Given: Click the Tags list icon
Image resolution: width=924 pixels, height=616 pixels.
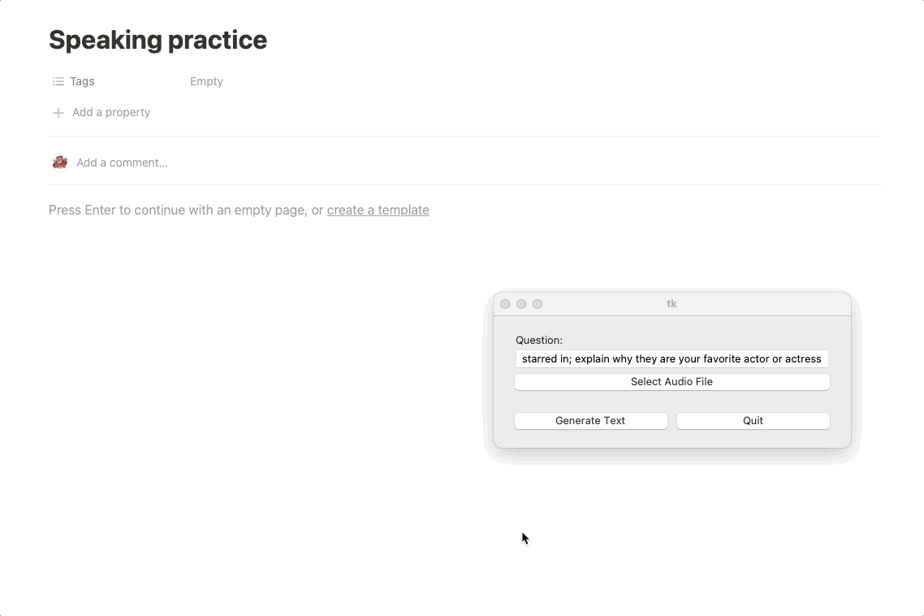Looking at the screenshot, I should click(x=58, y=81).
